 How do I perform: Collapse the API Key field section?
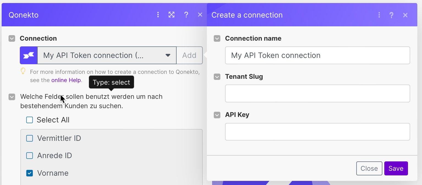point(217,115)
